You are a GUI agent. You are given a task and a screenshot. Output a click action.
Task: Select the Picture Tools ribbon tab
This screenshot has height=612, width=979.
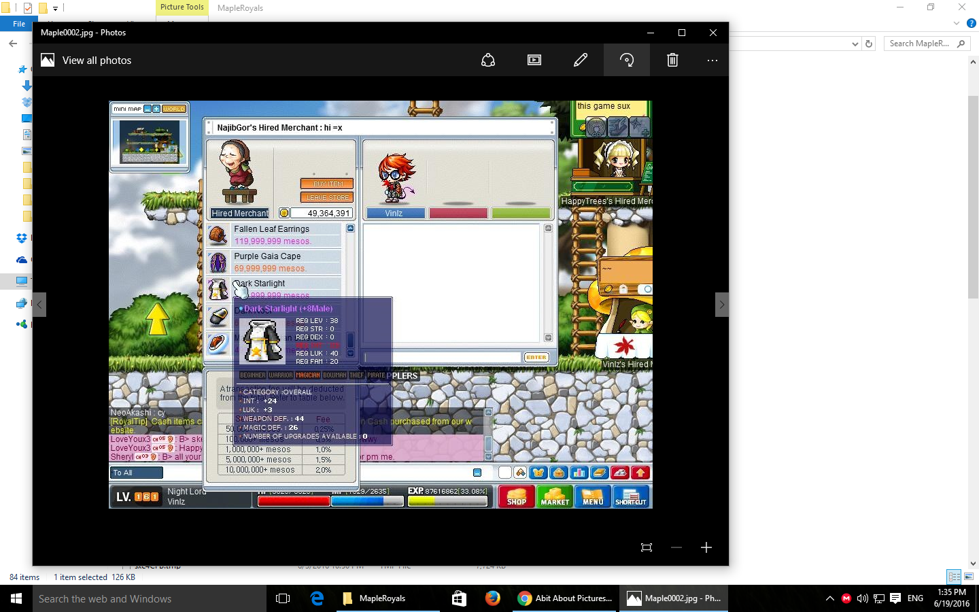182,7
